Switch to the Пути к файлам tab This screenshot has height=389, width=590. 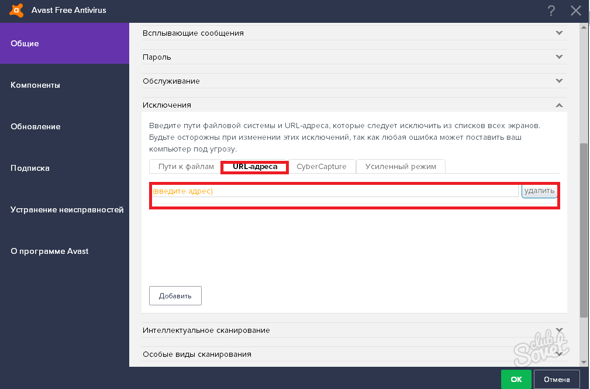(x=185, y=167)
